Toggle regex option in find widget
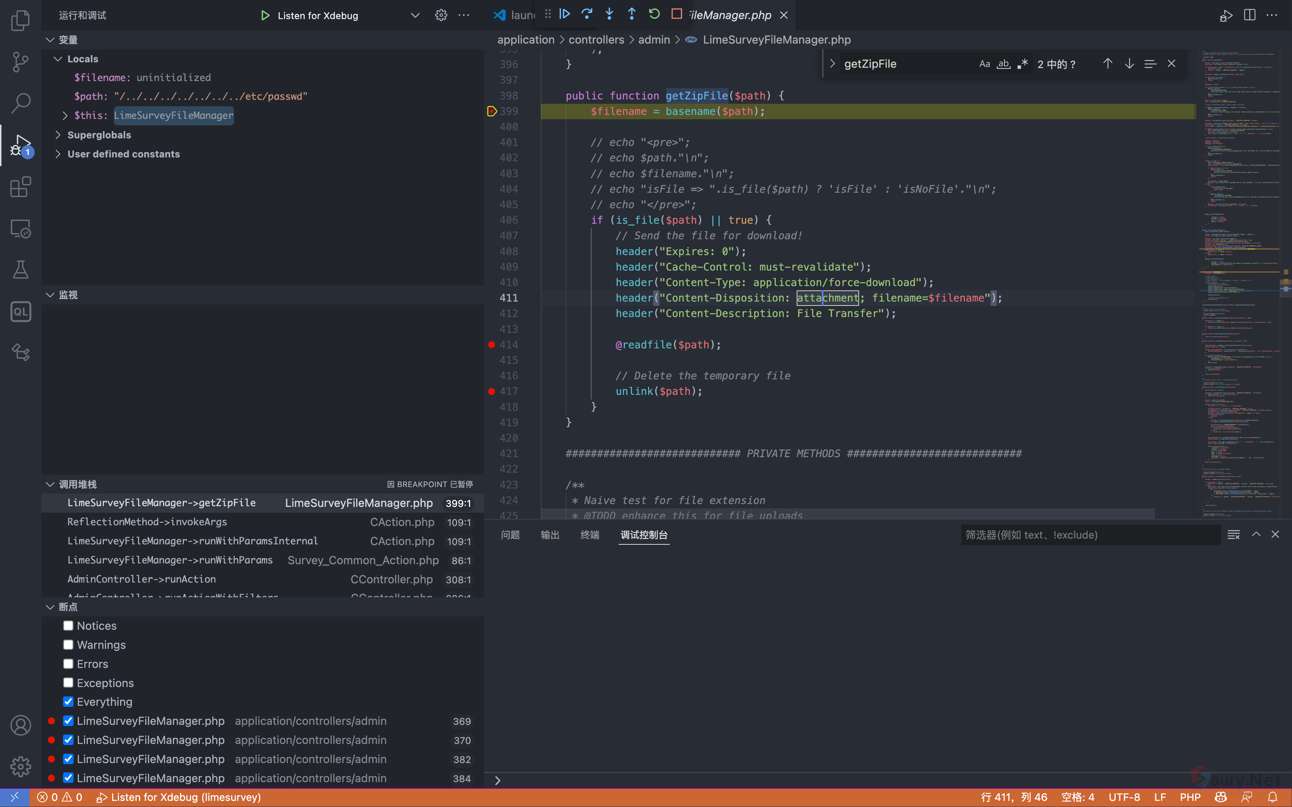This screenshot has width=1292, height=807. tap(1022, 64)
